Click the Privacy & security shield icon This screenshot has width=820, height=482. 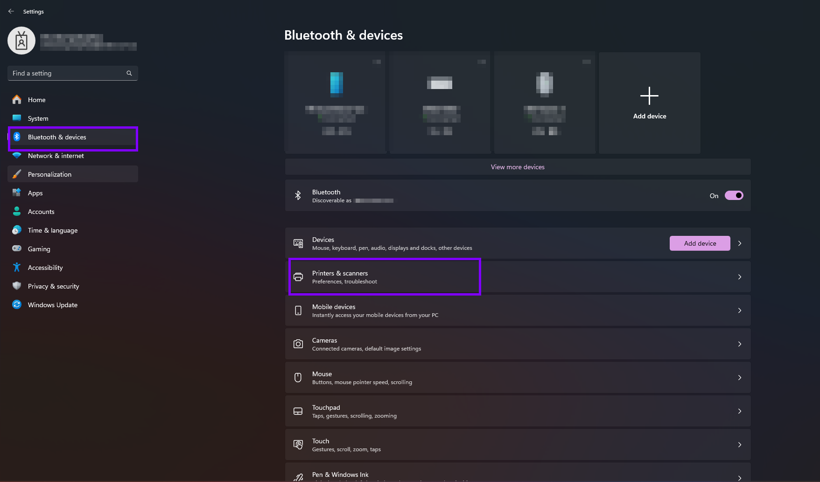[16, 286]
